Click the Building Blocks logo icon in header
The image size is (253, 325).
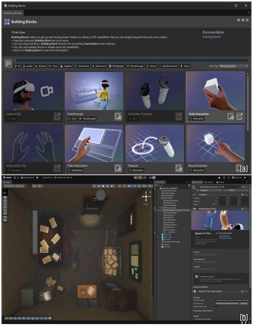click(x=7, y=22)
